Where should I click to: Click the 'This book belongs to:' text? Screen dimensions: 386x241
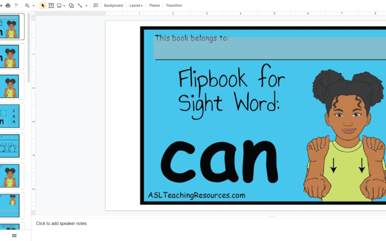click(192, 38)
